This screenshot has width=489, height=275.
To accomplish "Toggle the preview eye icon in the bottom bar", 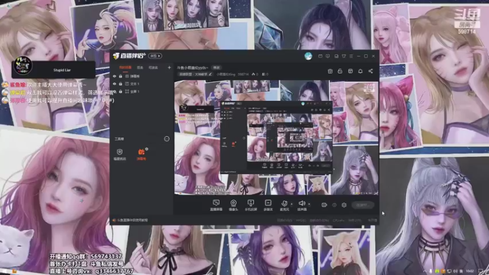I will pos(334,205).
